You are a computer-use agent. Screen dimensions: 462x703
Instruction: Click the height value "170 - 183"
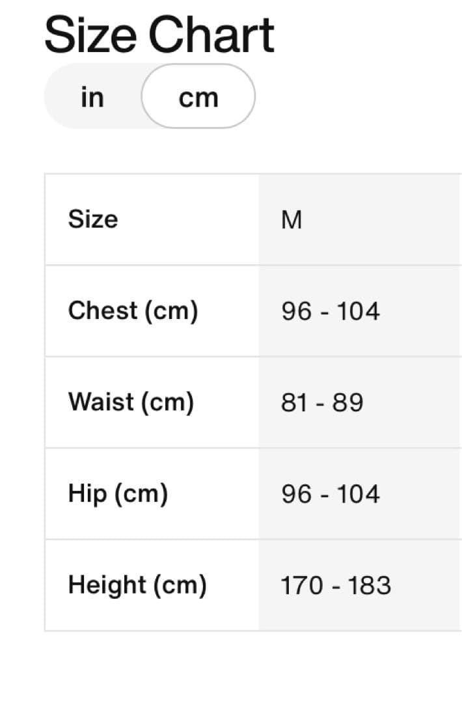336,586
